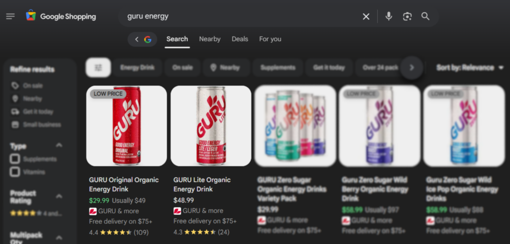Viewport: 510px width, 244px height.
Task: Apply the On sale filter chip
Action: click(182, 67)
